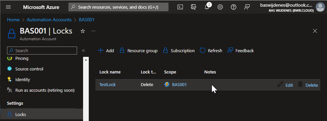
Task: Open portal settings gear icon
Action: pyautogui.click(x=220, y=7)
